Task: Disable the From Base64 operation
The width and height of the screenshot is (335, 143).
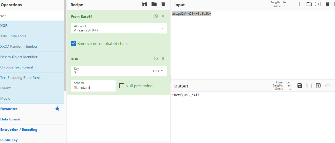Action: pyautogui.click(x=156, y=16)
